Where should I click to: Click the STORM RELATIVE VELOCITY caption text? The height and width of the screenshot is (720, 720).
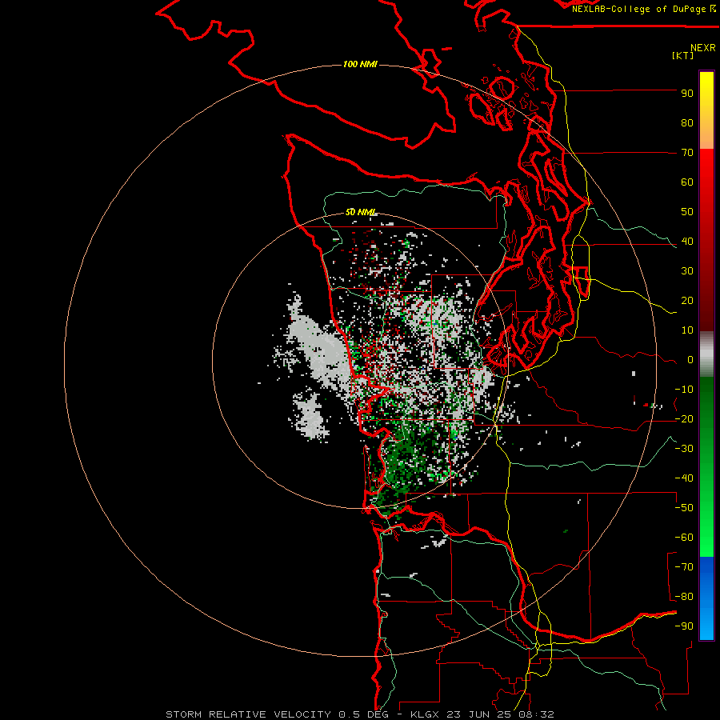[249, 714]
